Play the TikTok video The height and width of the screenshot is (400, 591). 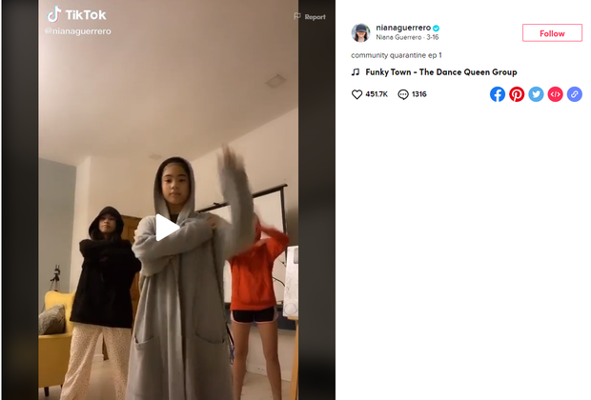(168, 228)
